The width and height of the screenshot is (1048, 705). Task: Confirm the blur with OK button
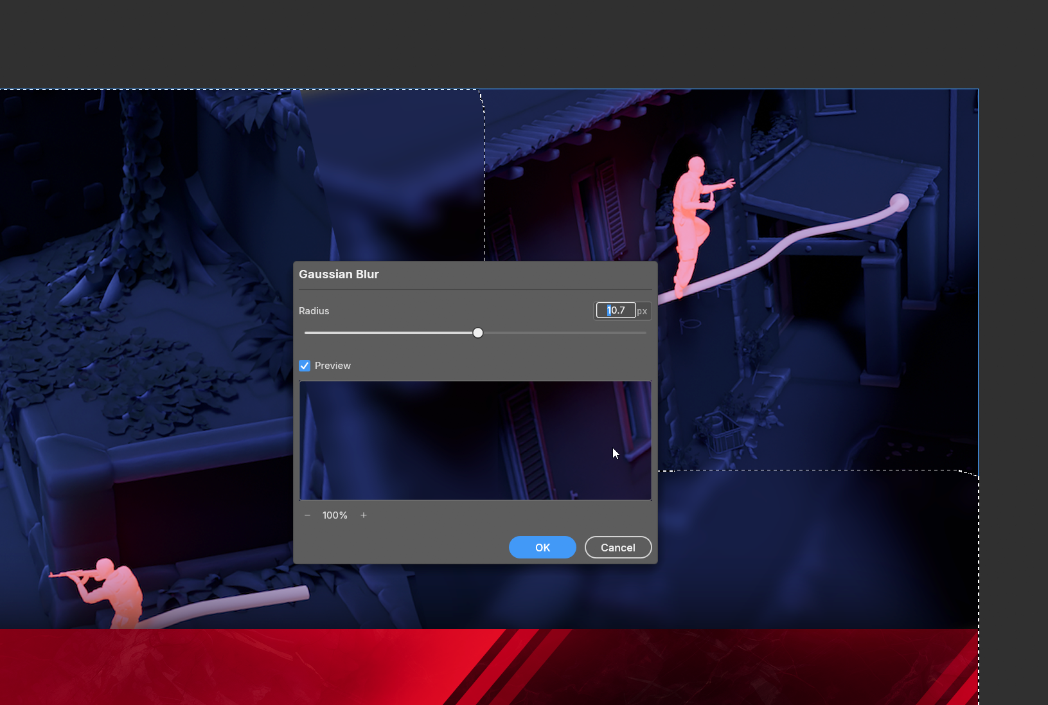click(542, 548)
